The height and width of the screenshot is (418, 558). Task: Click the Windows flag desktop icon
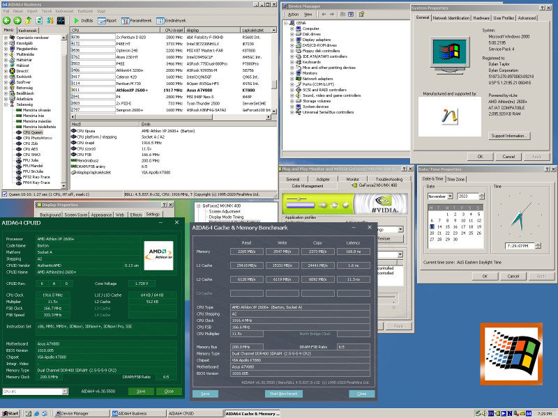click(510, 353)
